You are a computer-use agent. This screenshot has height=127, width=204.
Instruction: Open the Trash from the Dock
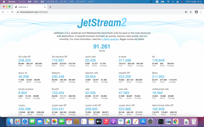tap(194, 122)
